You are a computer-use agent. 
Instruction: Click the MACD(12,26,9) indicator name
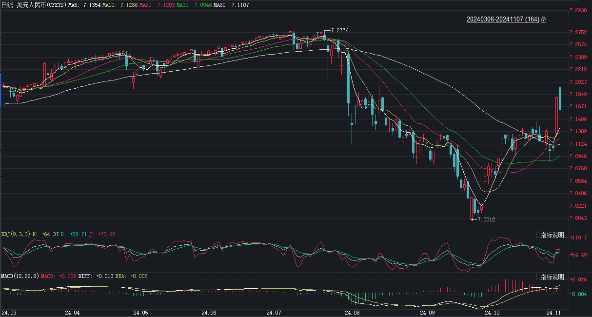[19, 276]
